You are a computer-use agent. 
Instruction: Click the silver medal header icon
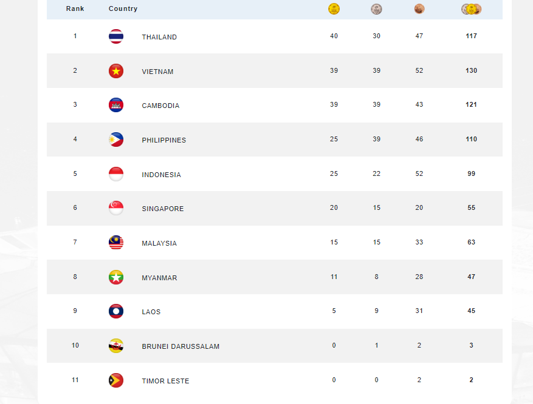pos(376,9)
